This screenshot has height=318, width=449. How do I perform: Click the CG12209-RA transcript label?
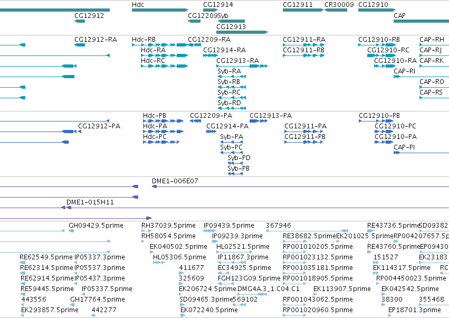[x=209, y=39]
